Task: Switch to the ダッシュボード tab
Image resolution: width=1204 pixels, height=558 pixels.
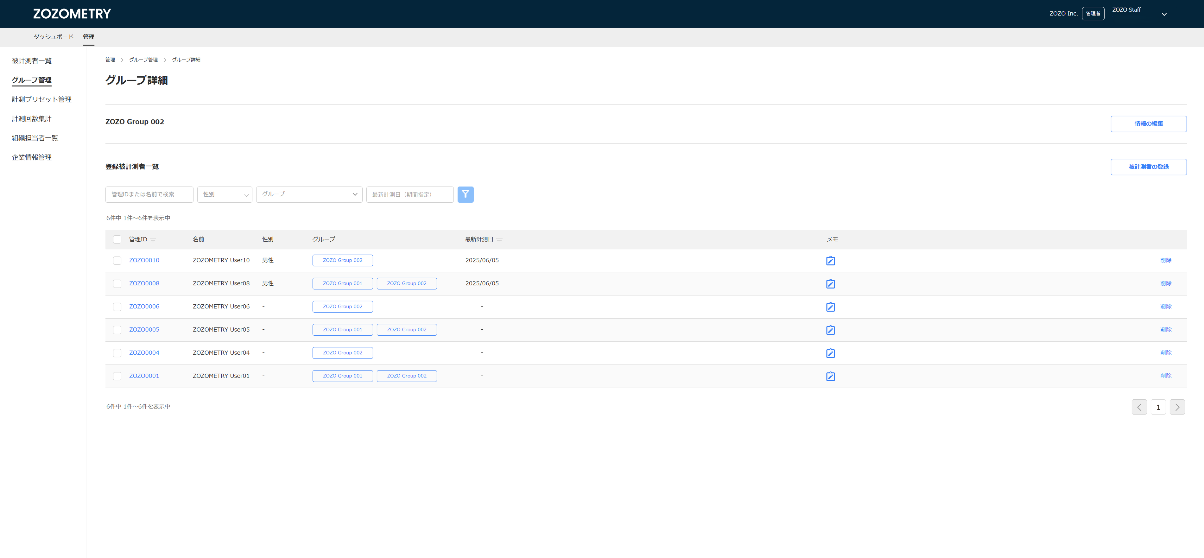Action: 53,37
